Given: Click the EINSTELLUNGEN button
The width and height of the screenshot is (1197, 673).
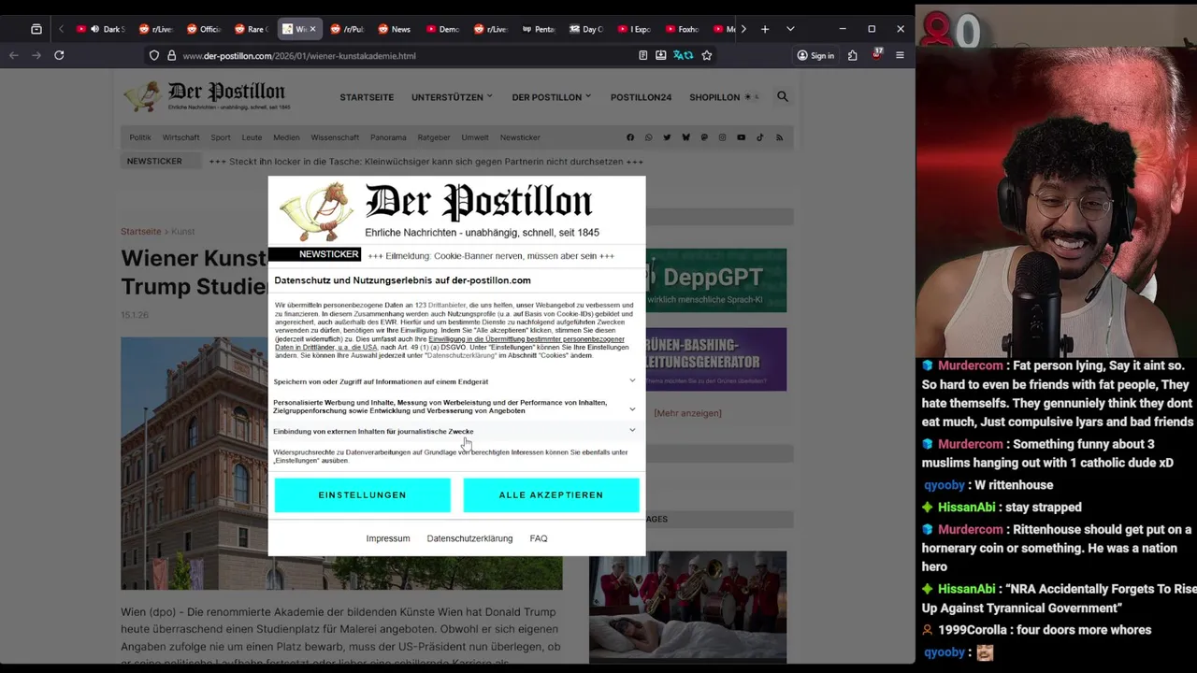Looking at the screenshot, I should [x=362, y=494].
